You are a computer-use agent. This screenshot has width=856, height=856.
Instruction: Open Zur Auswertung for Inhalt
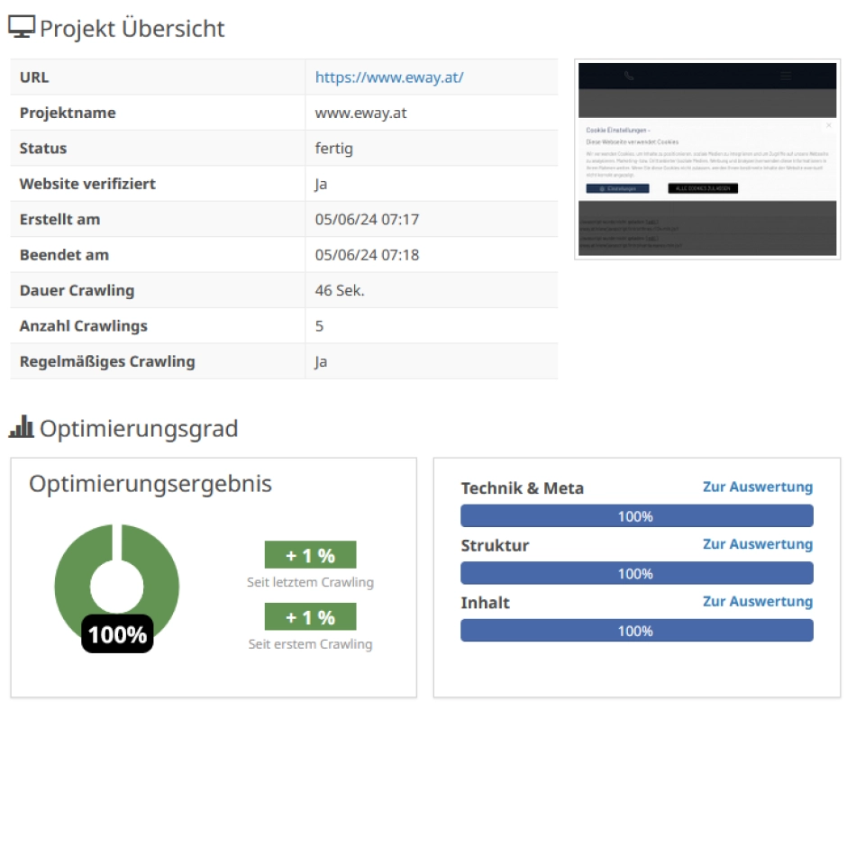(757, 602)
